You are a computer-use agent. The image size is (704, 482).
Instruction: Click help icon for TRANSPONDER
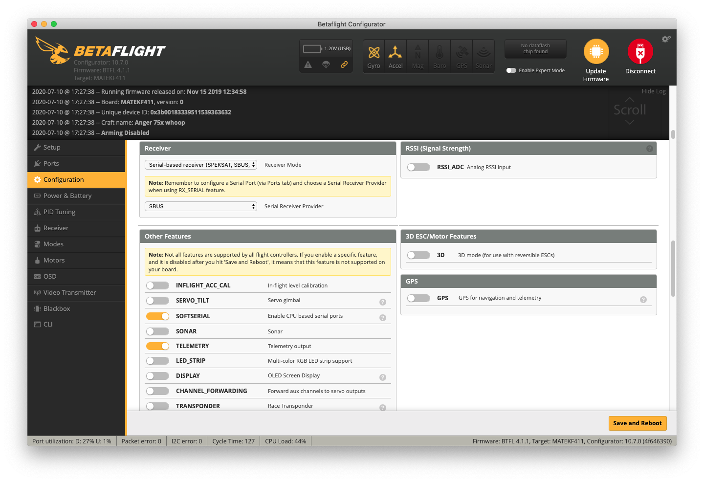click(383, 408)
